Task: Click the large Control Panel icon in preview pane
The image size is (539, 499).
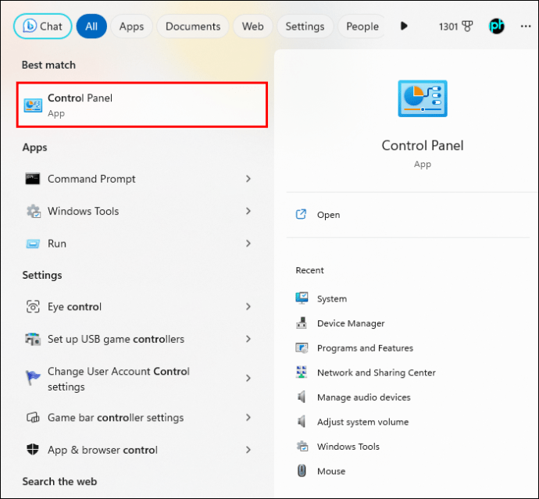Action: pos(423,98)
